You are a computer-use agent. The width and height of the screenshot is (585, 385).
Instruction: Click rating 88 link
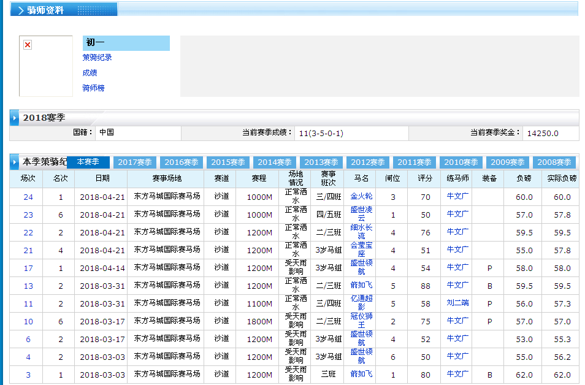pyautogui.click(x=425, y=286)
